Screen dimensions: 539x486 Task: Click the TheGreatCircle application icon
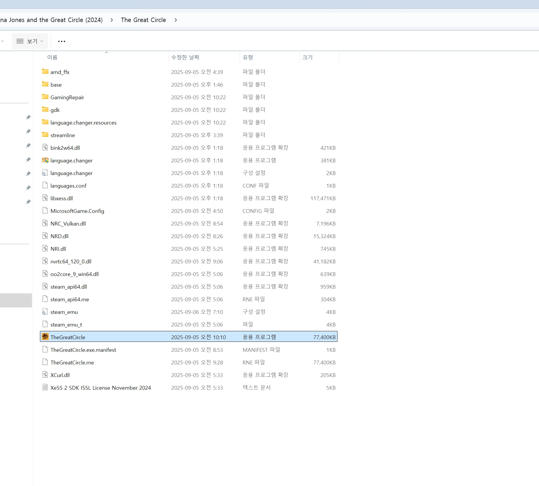[x=45, y=337]
